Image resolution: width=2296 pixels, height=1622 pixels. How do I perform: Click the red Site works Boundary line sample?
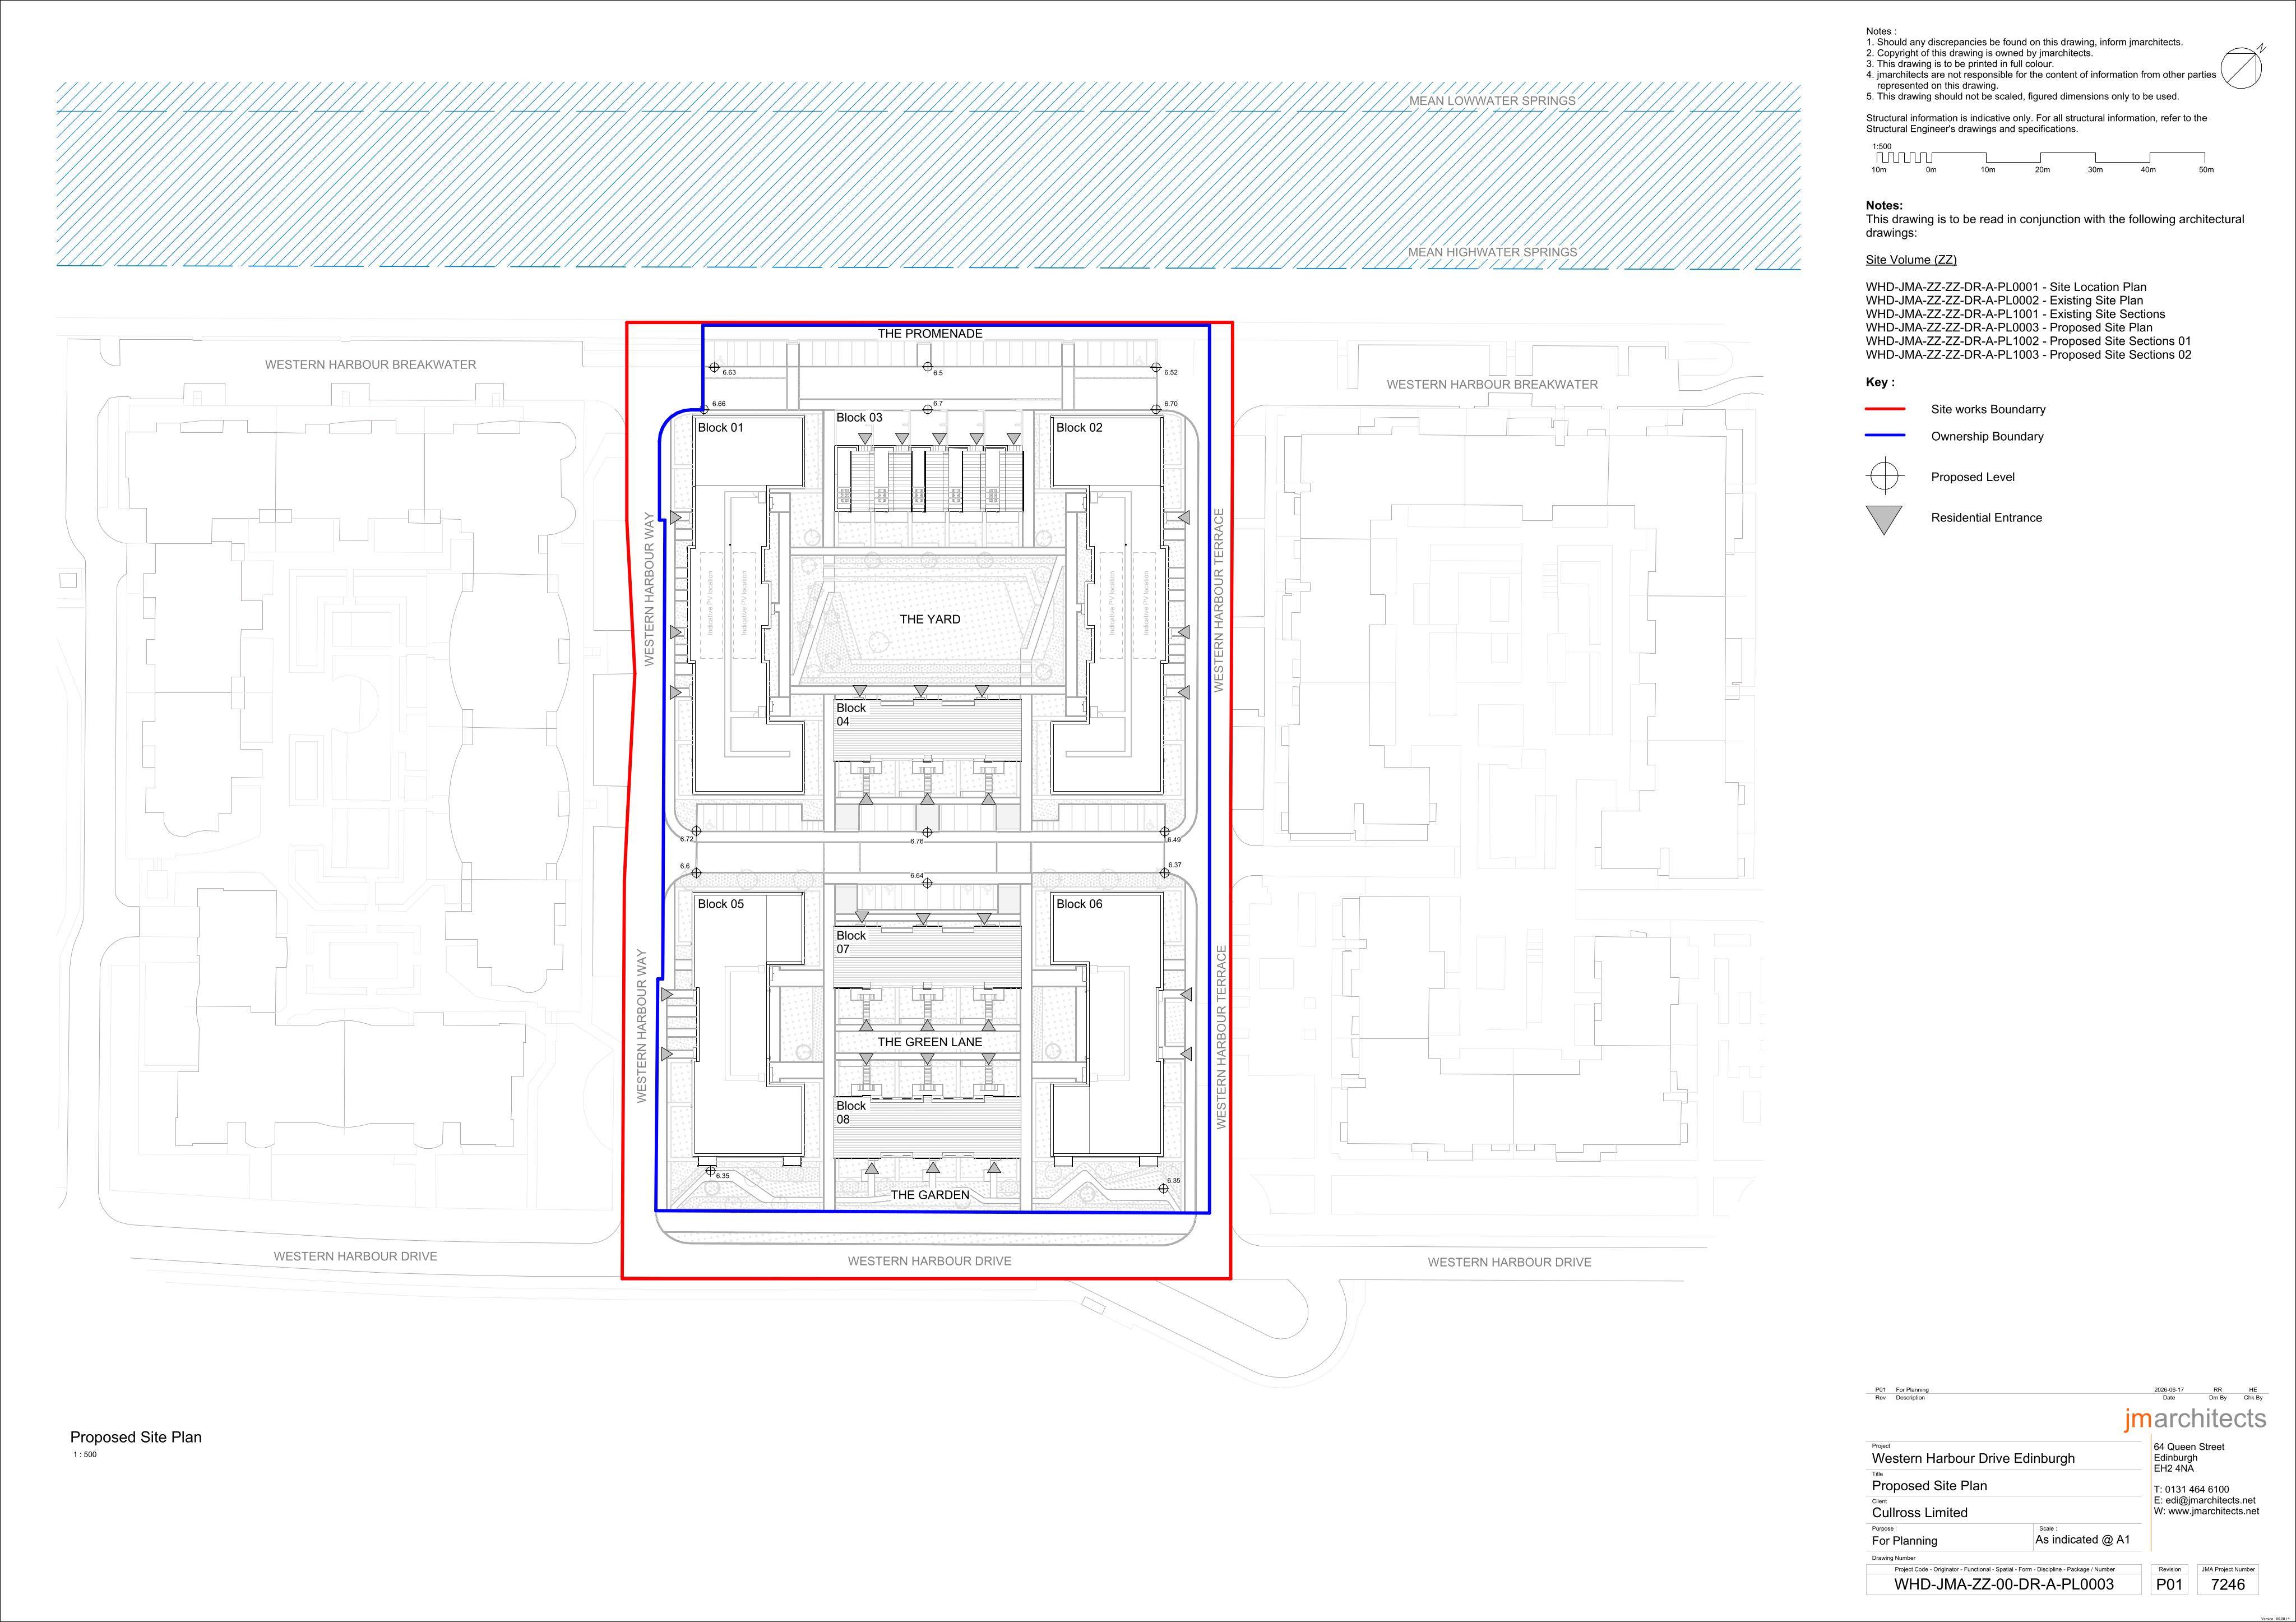[1885, 409]
